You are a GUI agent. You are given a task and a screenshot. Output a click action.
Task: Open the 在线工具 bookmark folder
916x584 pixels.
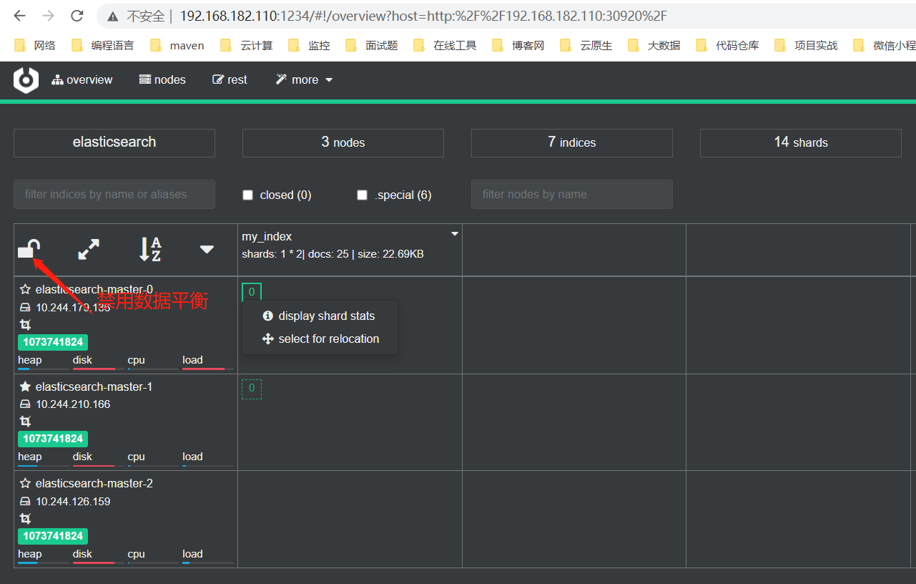coord(445,45)
